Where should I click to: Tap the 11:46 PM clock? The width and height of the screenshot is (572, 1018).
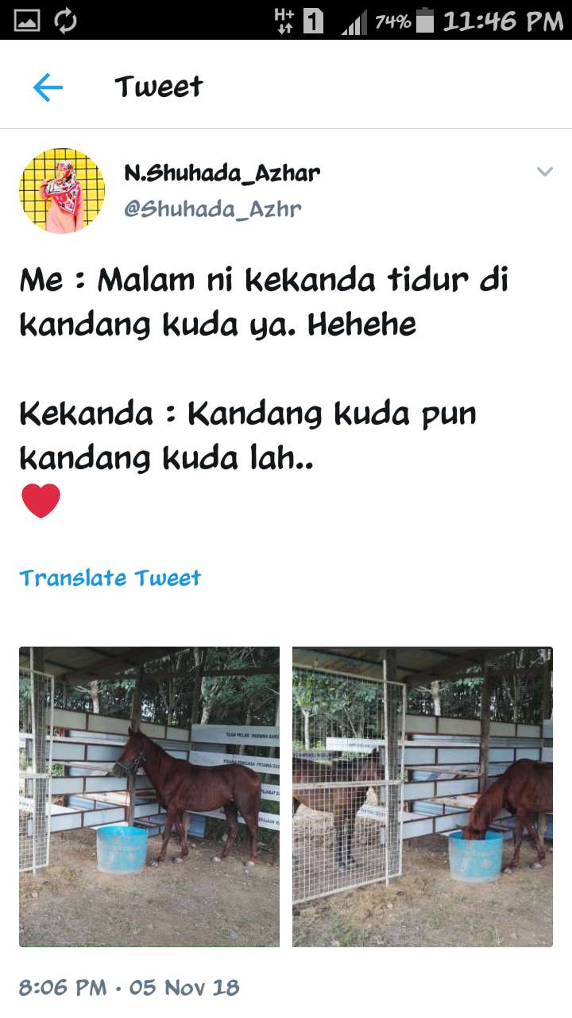tap(503, 21)
